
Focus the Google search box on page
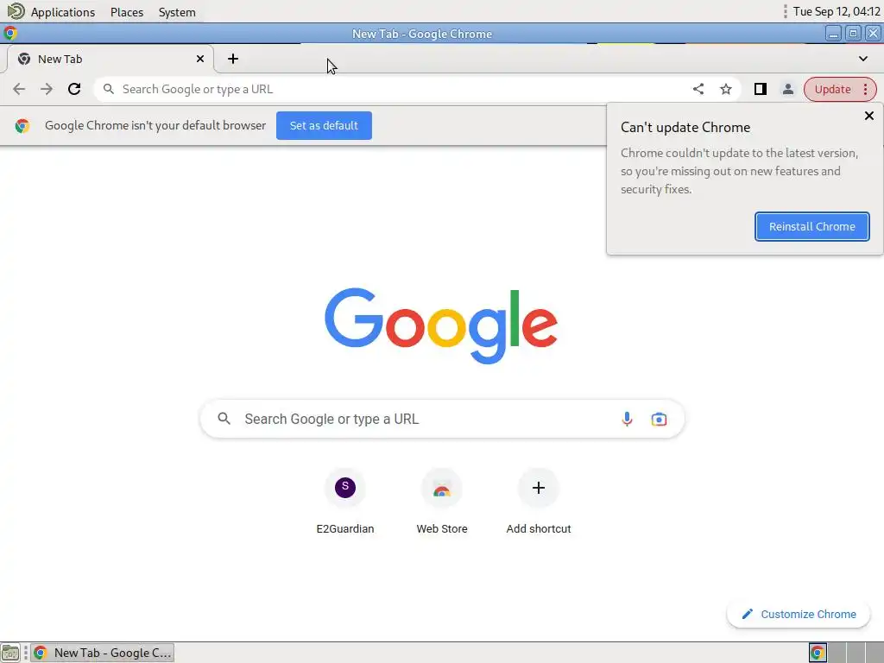442,419
